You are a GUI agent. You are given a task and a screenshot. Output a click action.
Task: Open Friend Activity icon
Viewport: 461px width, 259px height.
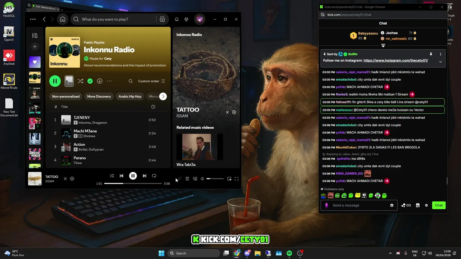point(186,19)
